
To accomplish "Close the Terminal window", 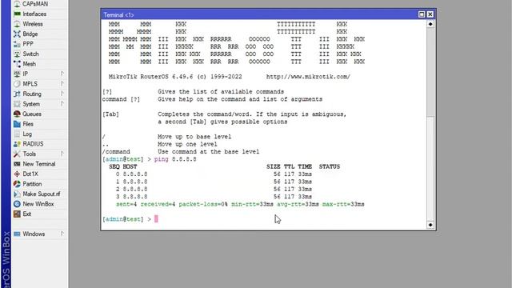I will point(430,14).
